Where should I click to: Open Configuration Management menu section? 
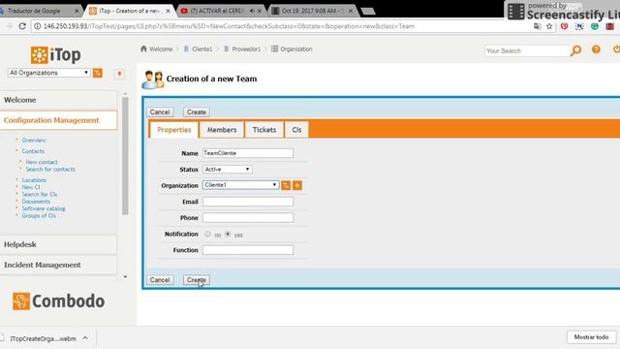point(58,120)
